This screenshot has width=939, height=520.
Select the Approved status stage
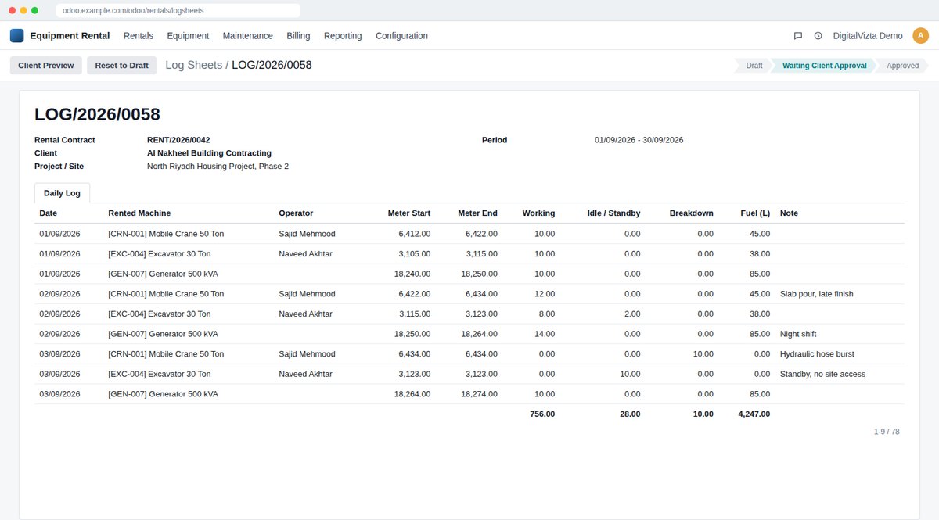(902, 66)
